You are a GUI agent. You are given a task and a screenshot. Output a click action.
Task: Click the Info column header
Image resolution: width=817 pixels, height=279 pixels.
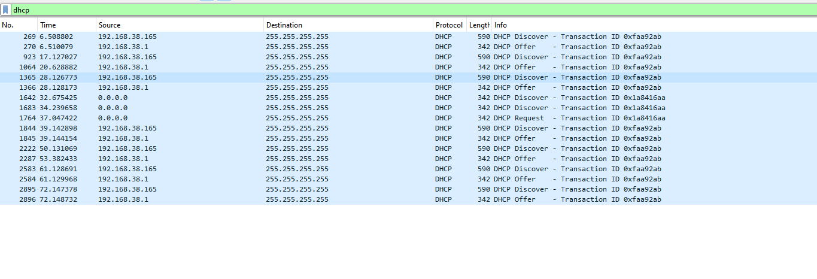coord(599,25)
